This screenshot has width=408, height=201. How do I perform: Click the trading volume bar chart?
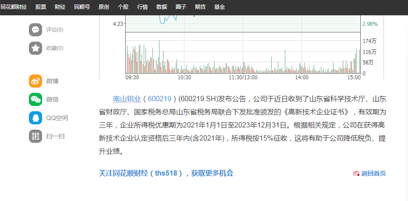pyautogui.click(x=243, y=57)
